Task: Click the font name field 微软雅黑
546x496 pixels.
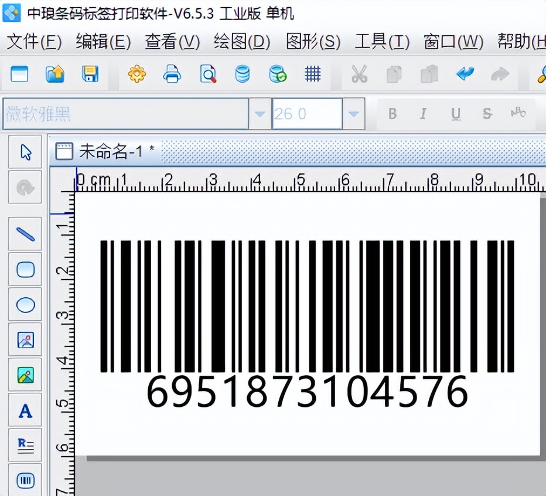Action: [126, 114]
